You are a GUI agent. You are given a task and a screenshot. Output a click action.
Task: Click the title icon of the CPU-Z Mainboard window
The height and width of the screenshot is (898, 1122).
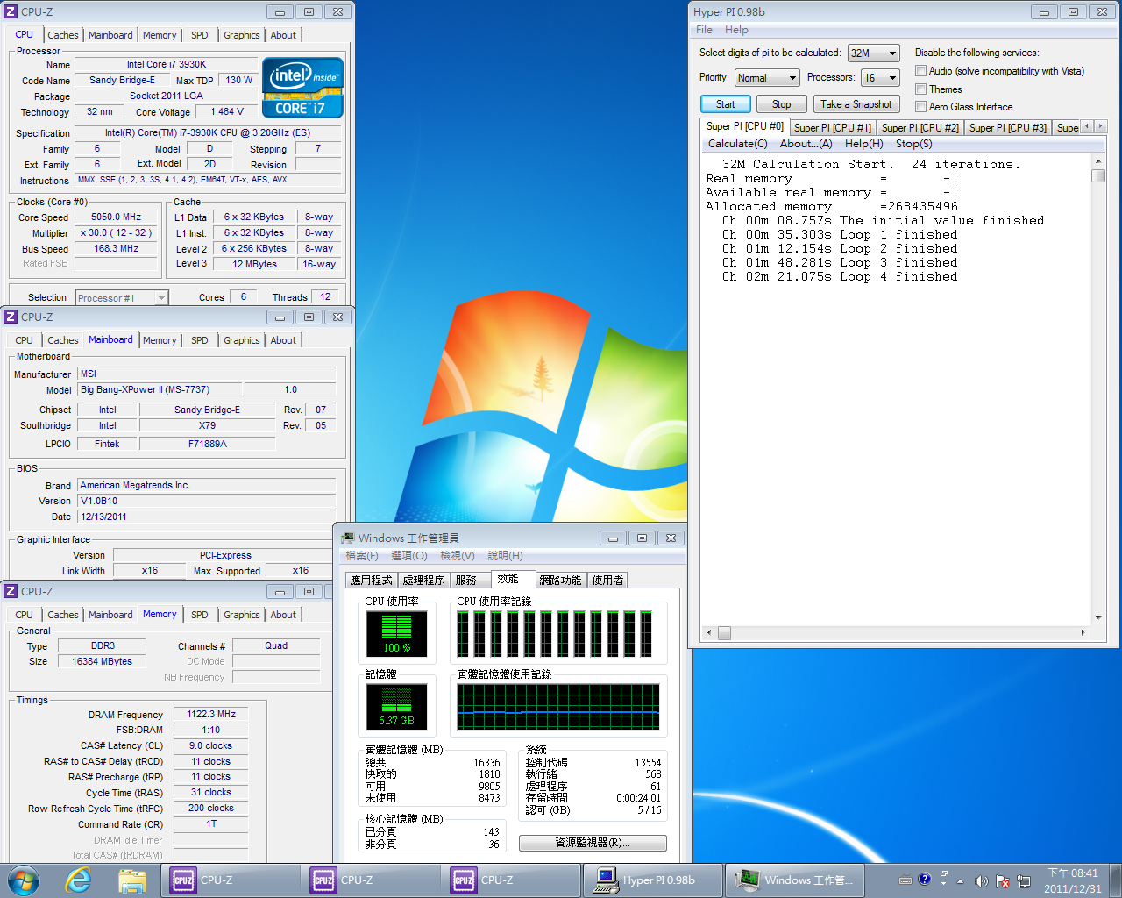coord(11,317)
